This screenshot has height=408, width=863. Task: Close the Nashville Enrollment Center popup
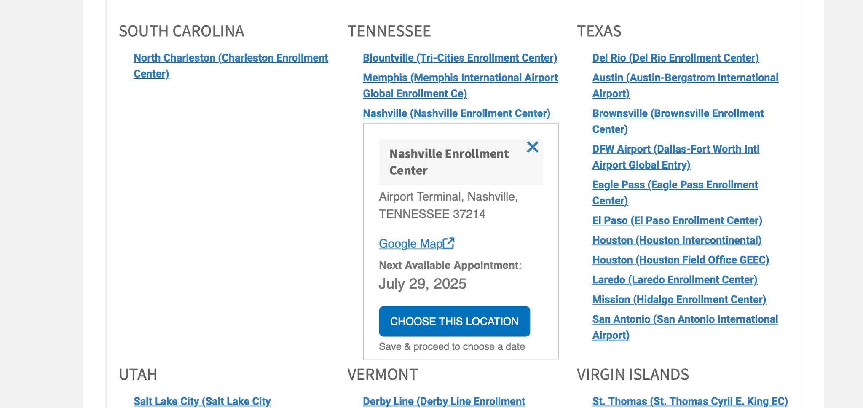tap(532, 147)
